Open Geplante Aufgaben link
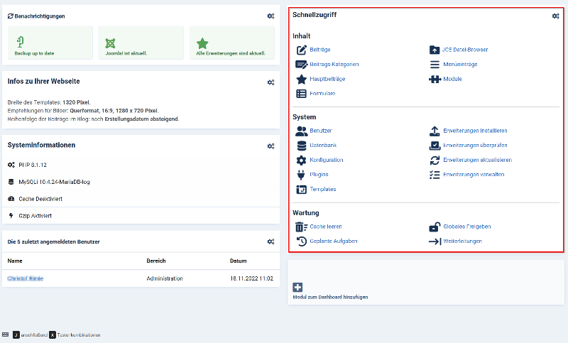568x343 pixels. (x=333, y=241)
